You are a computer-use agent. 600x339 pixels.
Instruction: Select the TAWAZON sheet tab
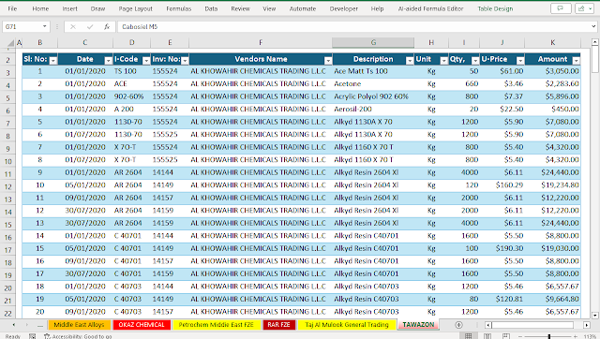point(418,324)
